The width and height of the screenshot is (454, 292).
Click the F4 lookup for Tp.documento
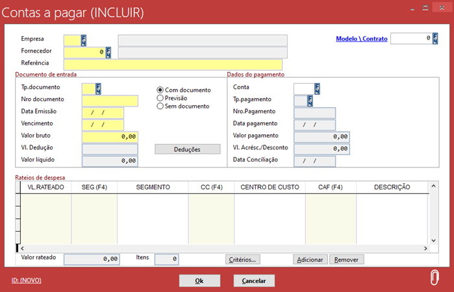click(98, 88)
